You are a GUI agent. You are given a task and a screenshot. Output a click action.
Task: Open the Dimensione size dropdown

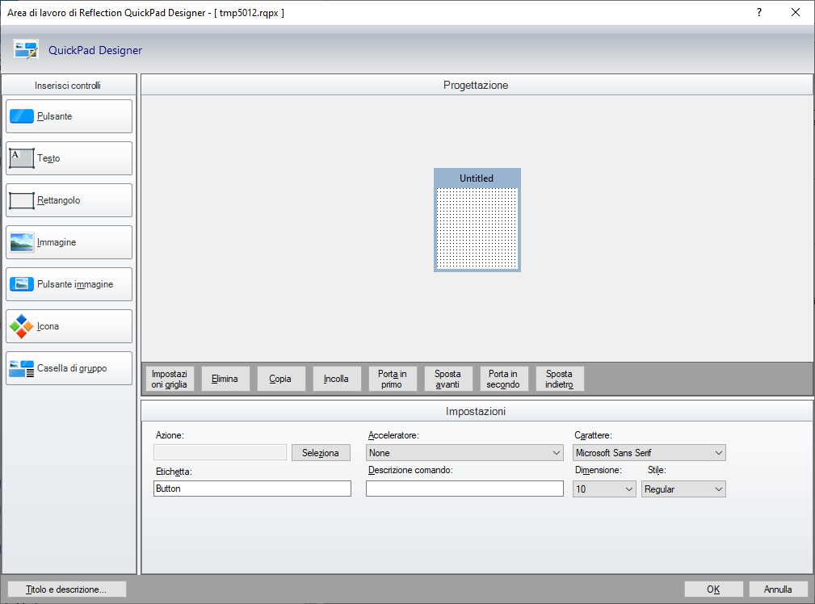(604, 489)
